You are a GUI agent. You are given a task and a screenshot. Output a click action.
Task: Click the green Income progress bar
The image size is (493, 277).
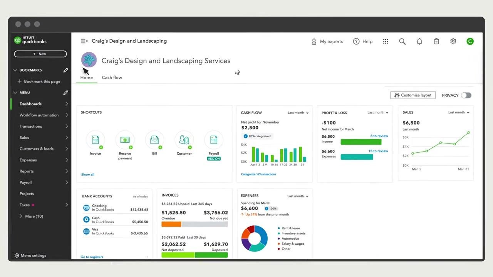[x=361, y=142]
